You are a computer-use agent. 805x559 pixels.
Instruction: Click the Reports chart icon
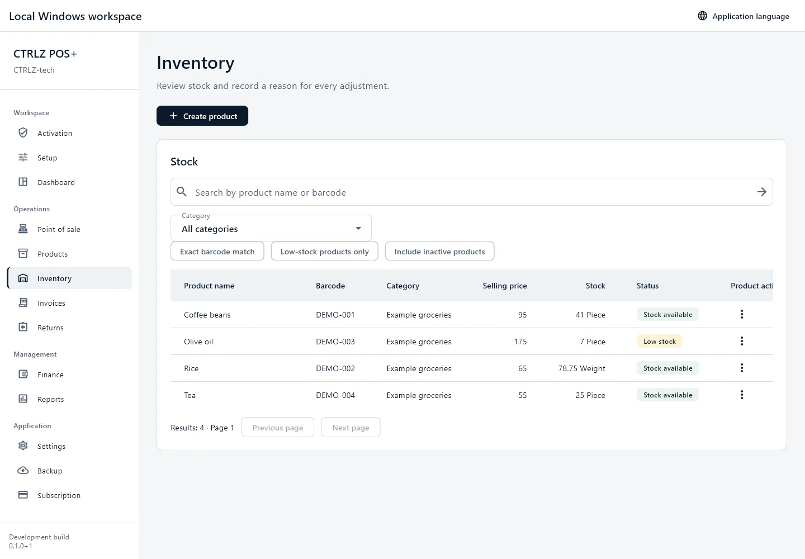tap(23, 399)
